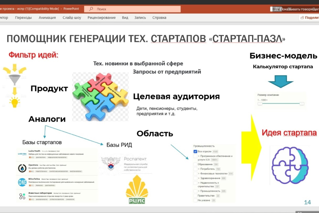This screenshot has height=213, width=319.
Task: Click the company size slider left handle
Action: click(x=260, y=104)
